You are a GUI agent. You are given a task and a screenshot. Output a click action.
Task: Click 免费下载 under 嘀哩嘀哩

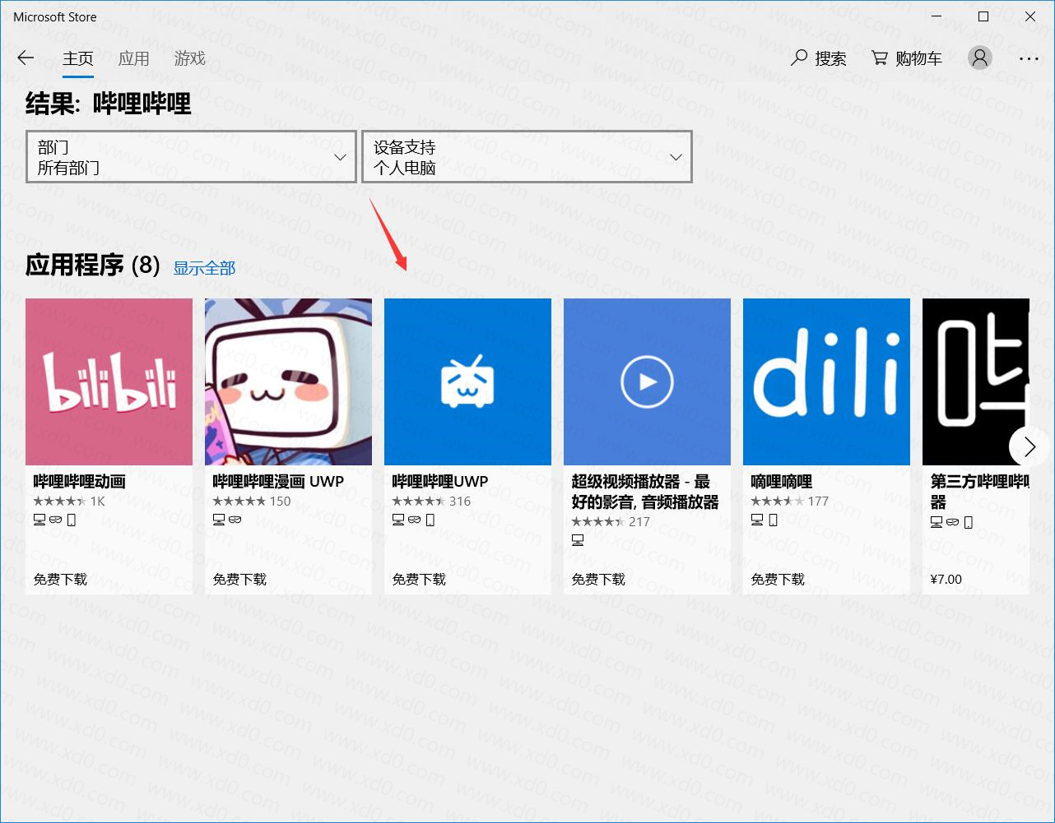778,579
